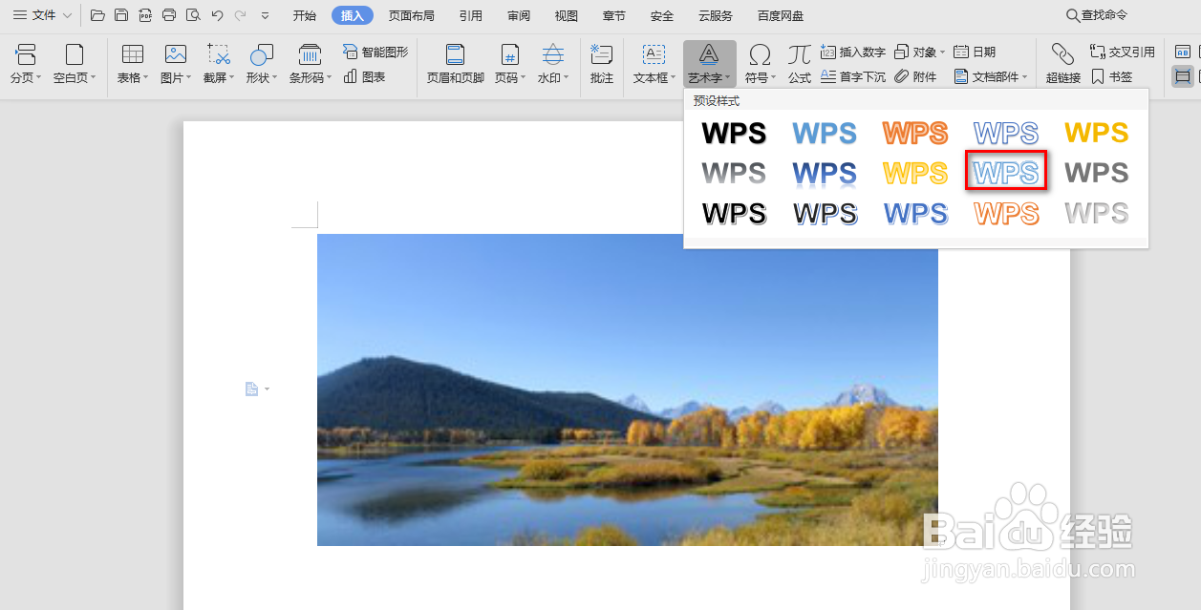Open the 对象 object dropdown

(x=919, y=52)
